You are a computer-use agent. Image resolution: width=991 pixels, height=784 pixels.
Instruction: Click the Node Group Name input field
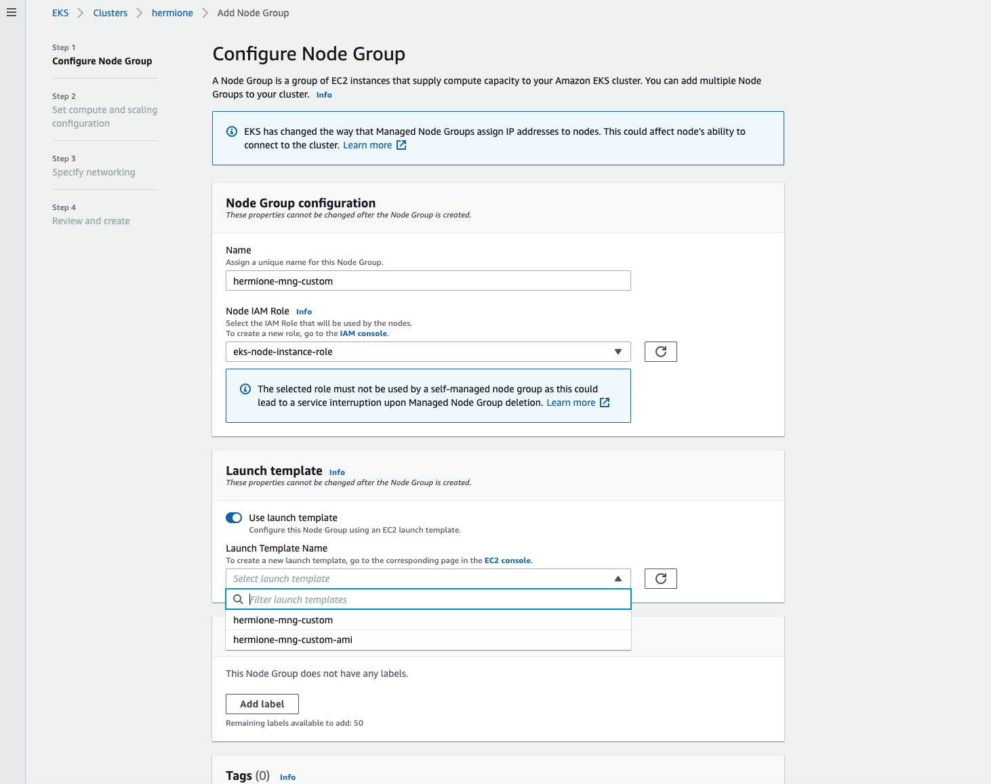[x=428, y=281]
